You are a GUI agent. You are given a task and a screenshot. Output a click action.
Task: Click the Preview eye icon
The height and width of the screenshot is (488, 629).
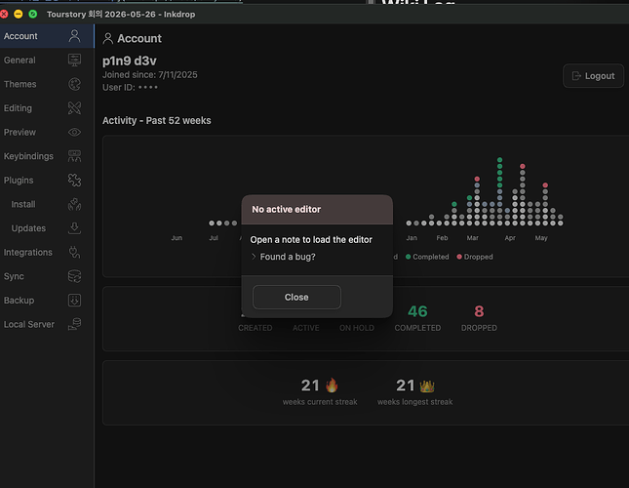pos(74,132)
